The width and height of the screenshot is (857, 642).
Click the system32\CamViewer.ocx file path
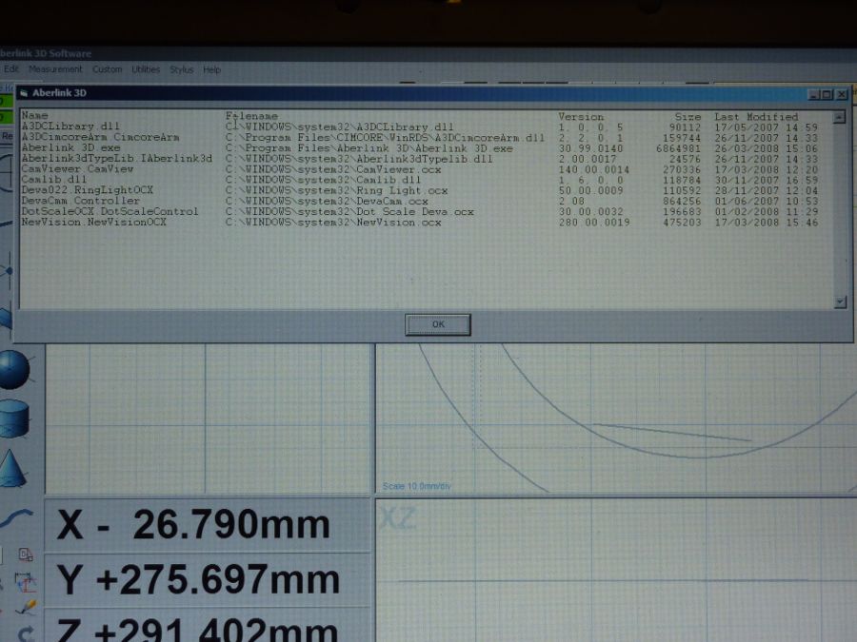pos(333,170)
